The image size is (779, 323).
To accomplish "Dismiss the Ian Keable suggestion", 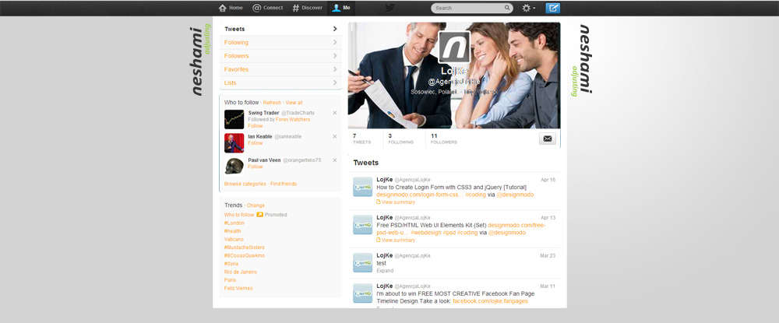I will tap(335, 137).
